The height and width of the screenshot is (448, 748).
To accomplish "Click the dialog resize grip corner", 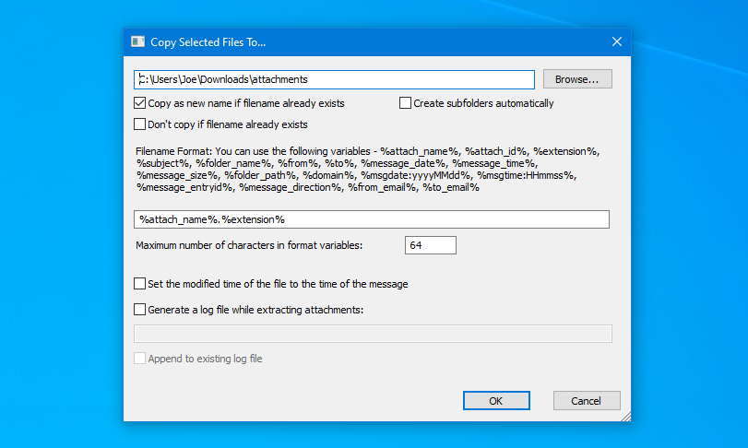I will tap(626, 416).
